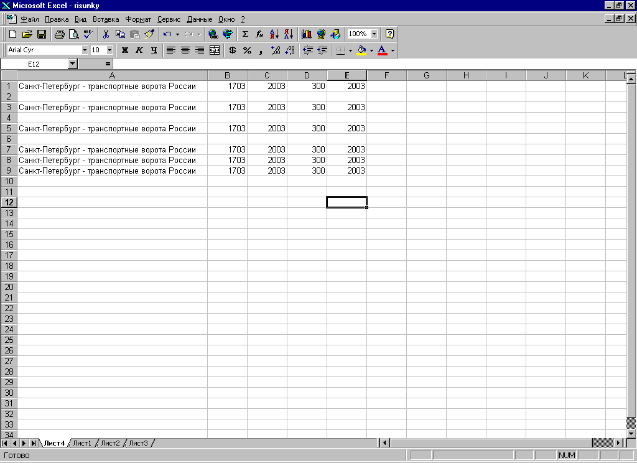
Task: Launch the Chart Wizard icon
Action: (306, 34)
